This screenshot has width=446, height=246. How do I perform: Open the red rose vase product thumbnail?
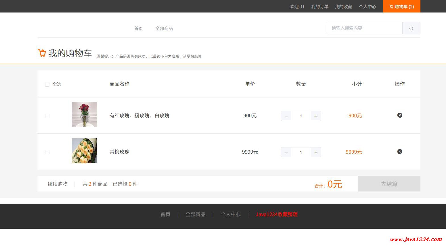[84, 114]
